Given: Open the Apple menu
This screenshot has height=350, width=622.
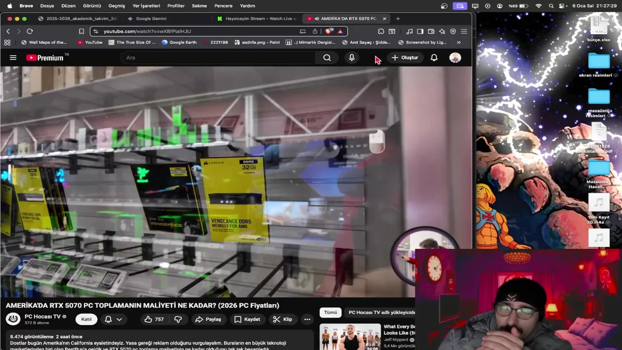Looking at the screenshot, I should [x=9, y=6].
